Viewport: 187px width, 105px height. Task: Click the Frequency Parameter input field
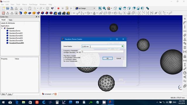click(x=103, y=51)
